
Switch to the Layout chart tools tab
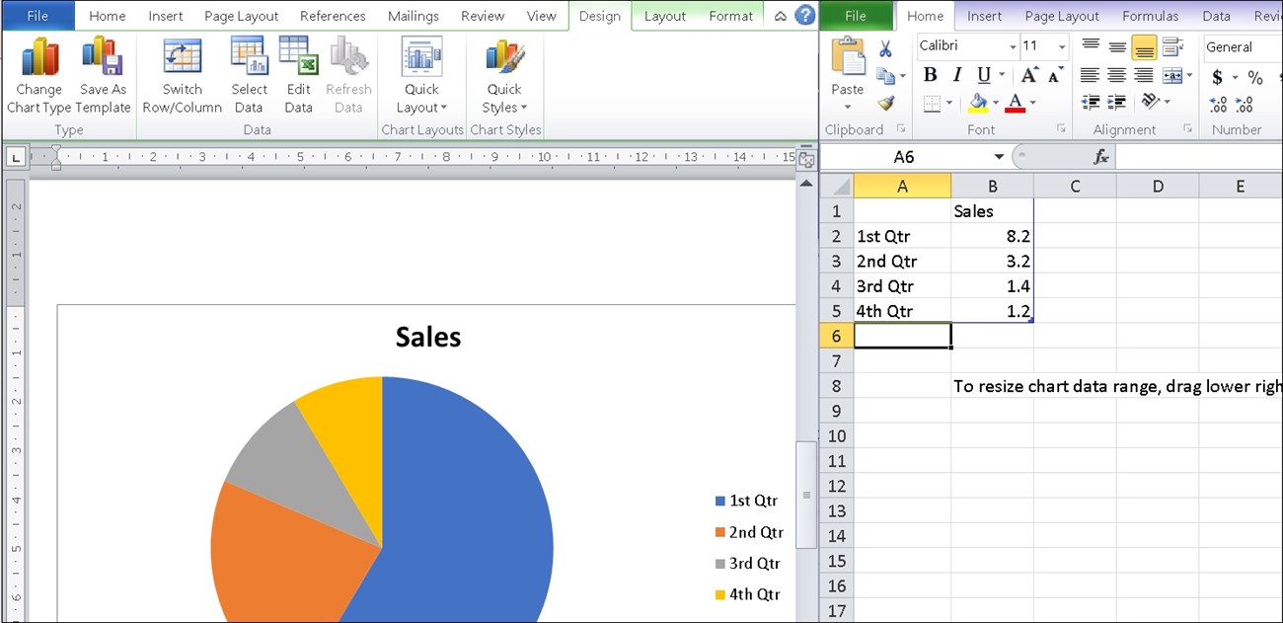[x=664, y=16]
